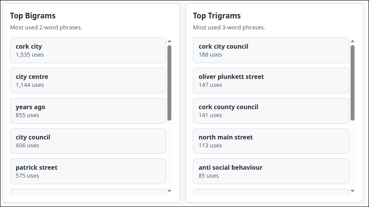Click the 'oliver plunkett street' trigram card
This screenshot has height=207, width=369.
click(x=270, y=80)
